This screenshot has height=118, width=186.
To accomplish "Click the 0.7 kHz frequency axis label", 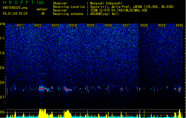I will [x=2, y=97].
